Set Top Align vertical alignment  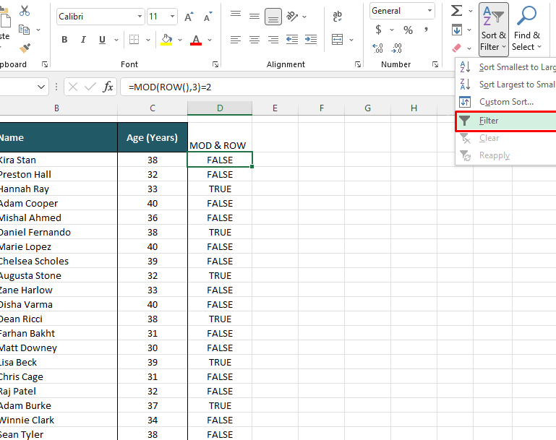point(236,14)
